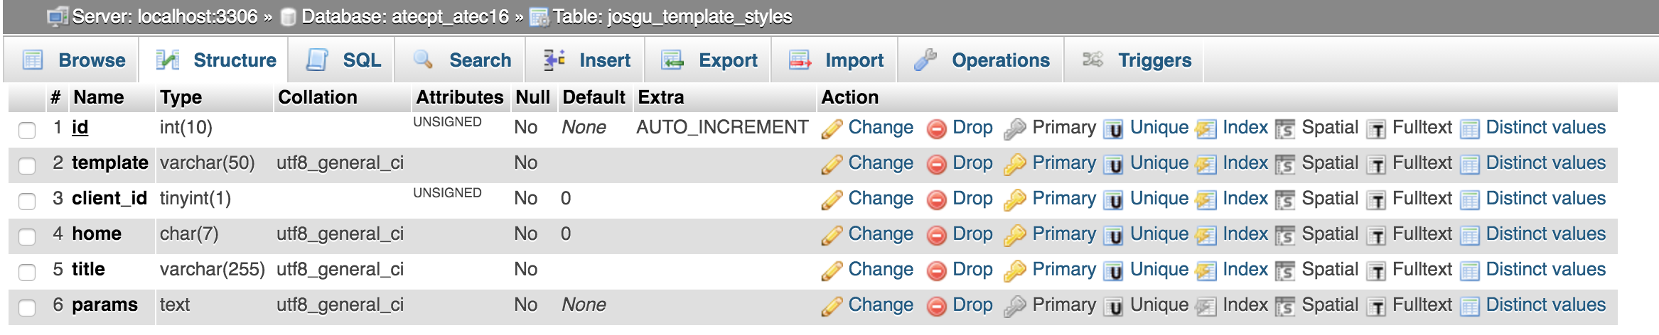Click the Distinct values icon for home row

click(1470, 236)
